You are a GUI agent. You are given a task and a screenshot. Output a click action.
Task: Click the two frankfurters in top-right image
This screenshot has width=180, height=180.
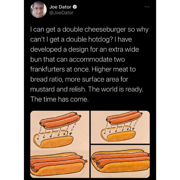(x=124, y=118)
